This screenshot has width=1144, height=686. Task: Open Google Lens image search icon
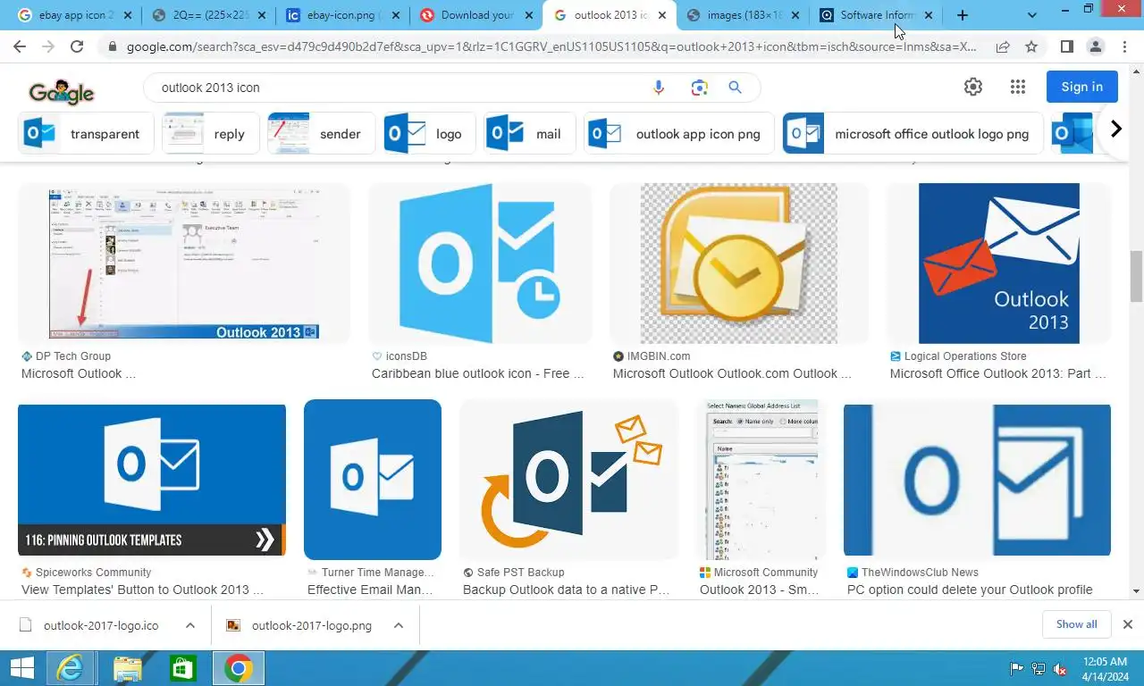pyautogui.click(x=699, y=88)
